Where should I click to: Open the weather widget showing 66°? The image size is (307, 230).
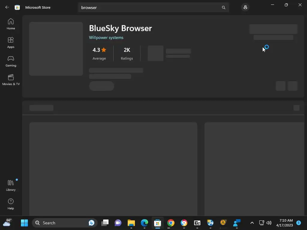(7, 223)
